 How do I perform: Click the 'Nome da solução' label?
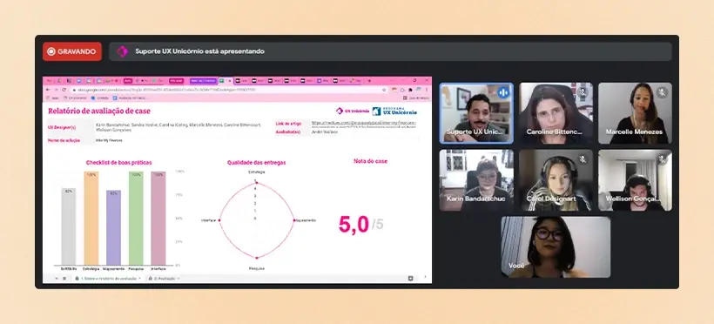64,140
